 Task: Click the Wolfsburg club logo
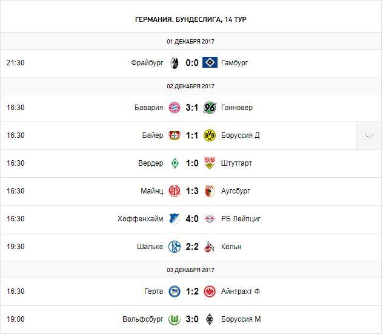coord(174,319)
